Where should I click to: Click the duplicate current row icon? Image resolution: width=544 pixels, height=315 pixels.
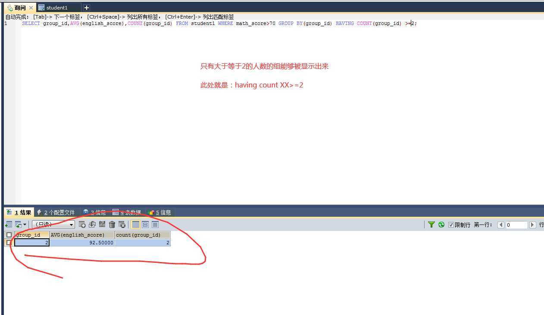pos(92,225)
